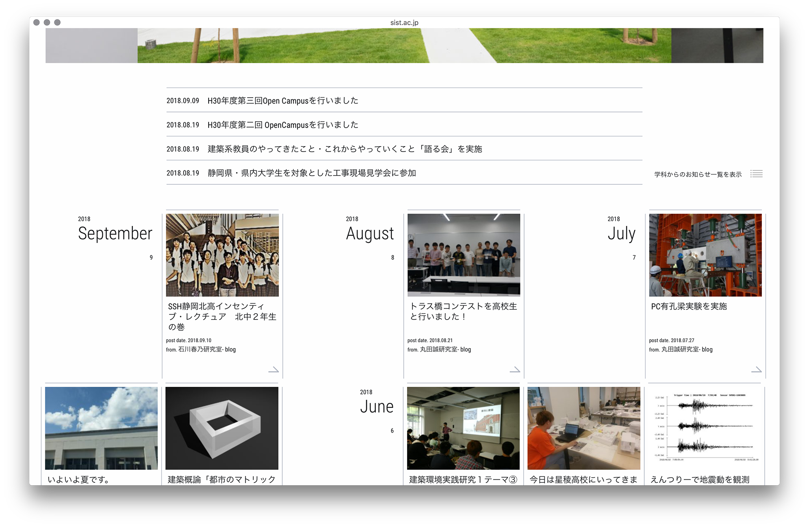This screenshot has height=527, width=809.
Task: Click the blue sky building photo thumbnail
Action: (x=101, y=428)
